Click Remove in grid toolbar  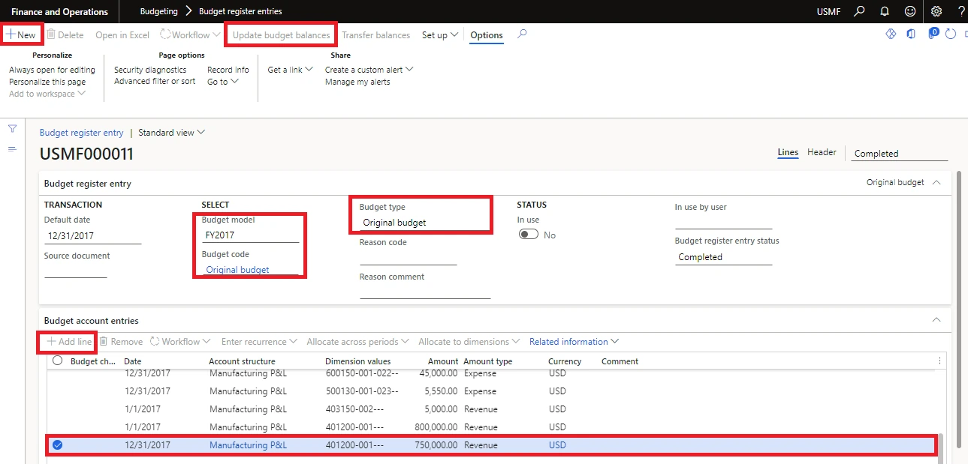coord(121,342)
